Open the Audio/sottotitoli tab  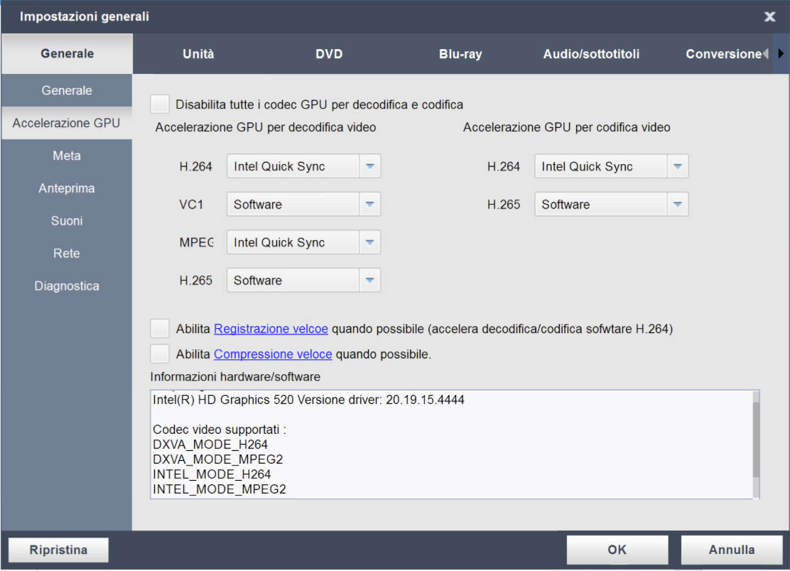(x=591, y=54)
